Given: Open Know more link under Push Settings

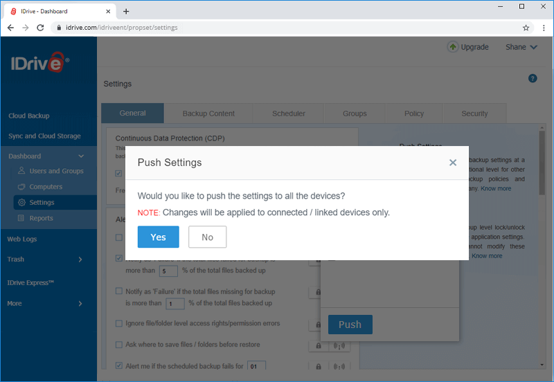Looking at the screenshot, I should point(496,188).
